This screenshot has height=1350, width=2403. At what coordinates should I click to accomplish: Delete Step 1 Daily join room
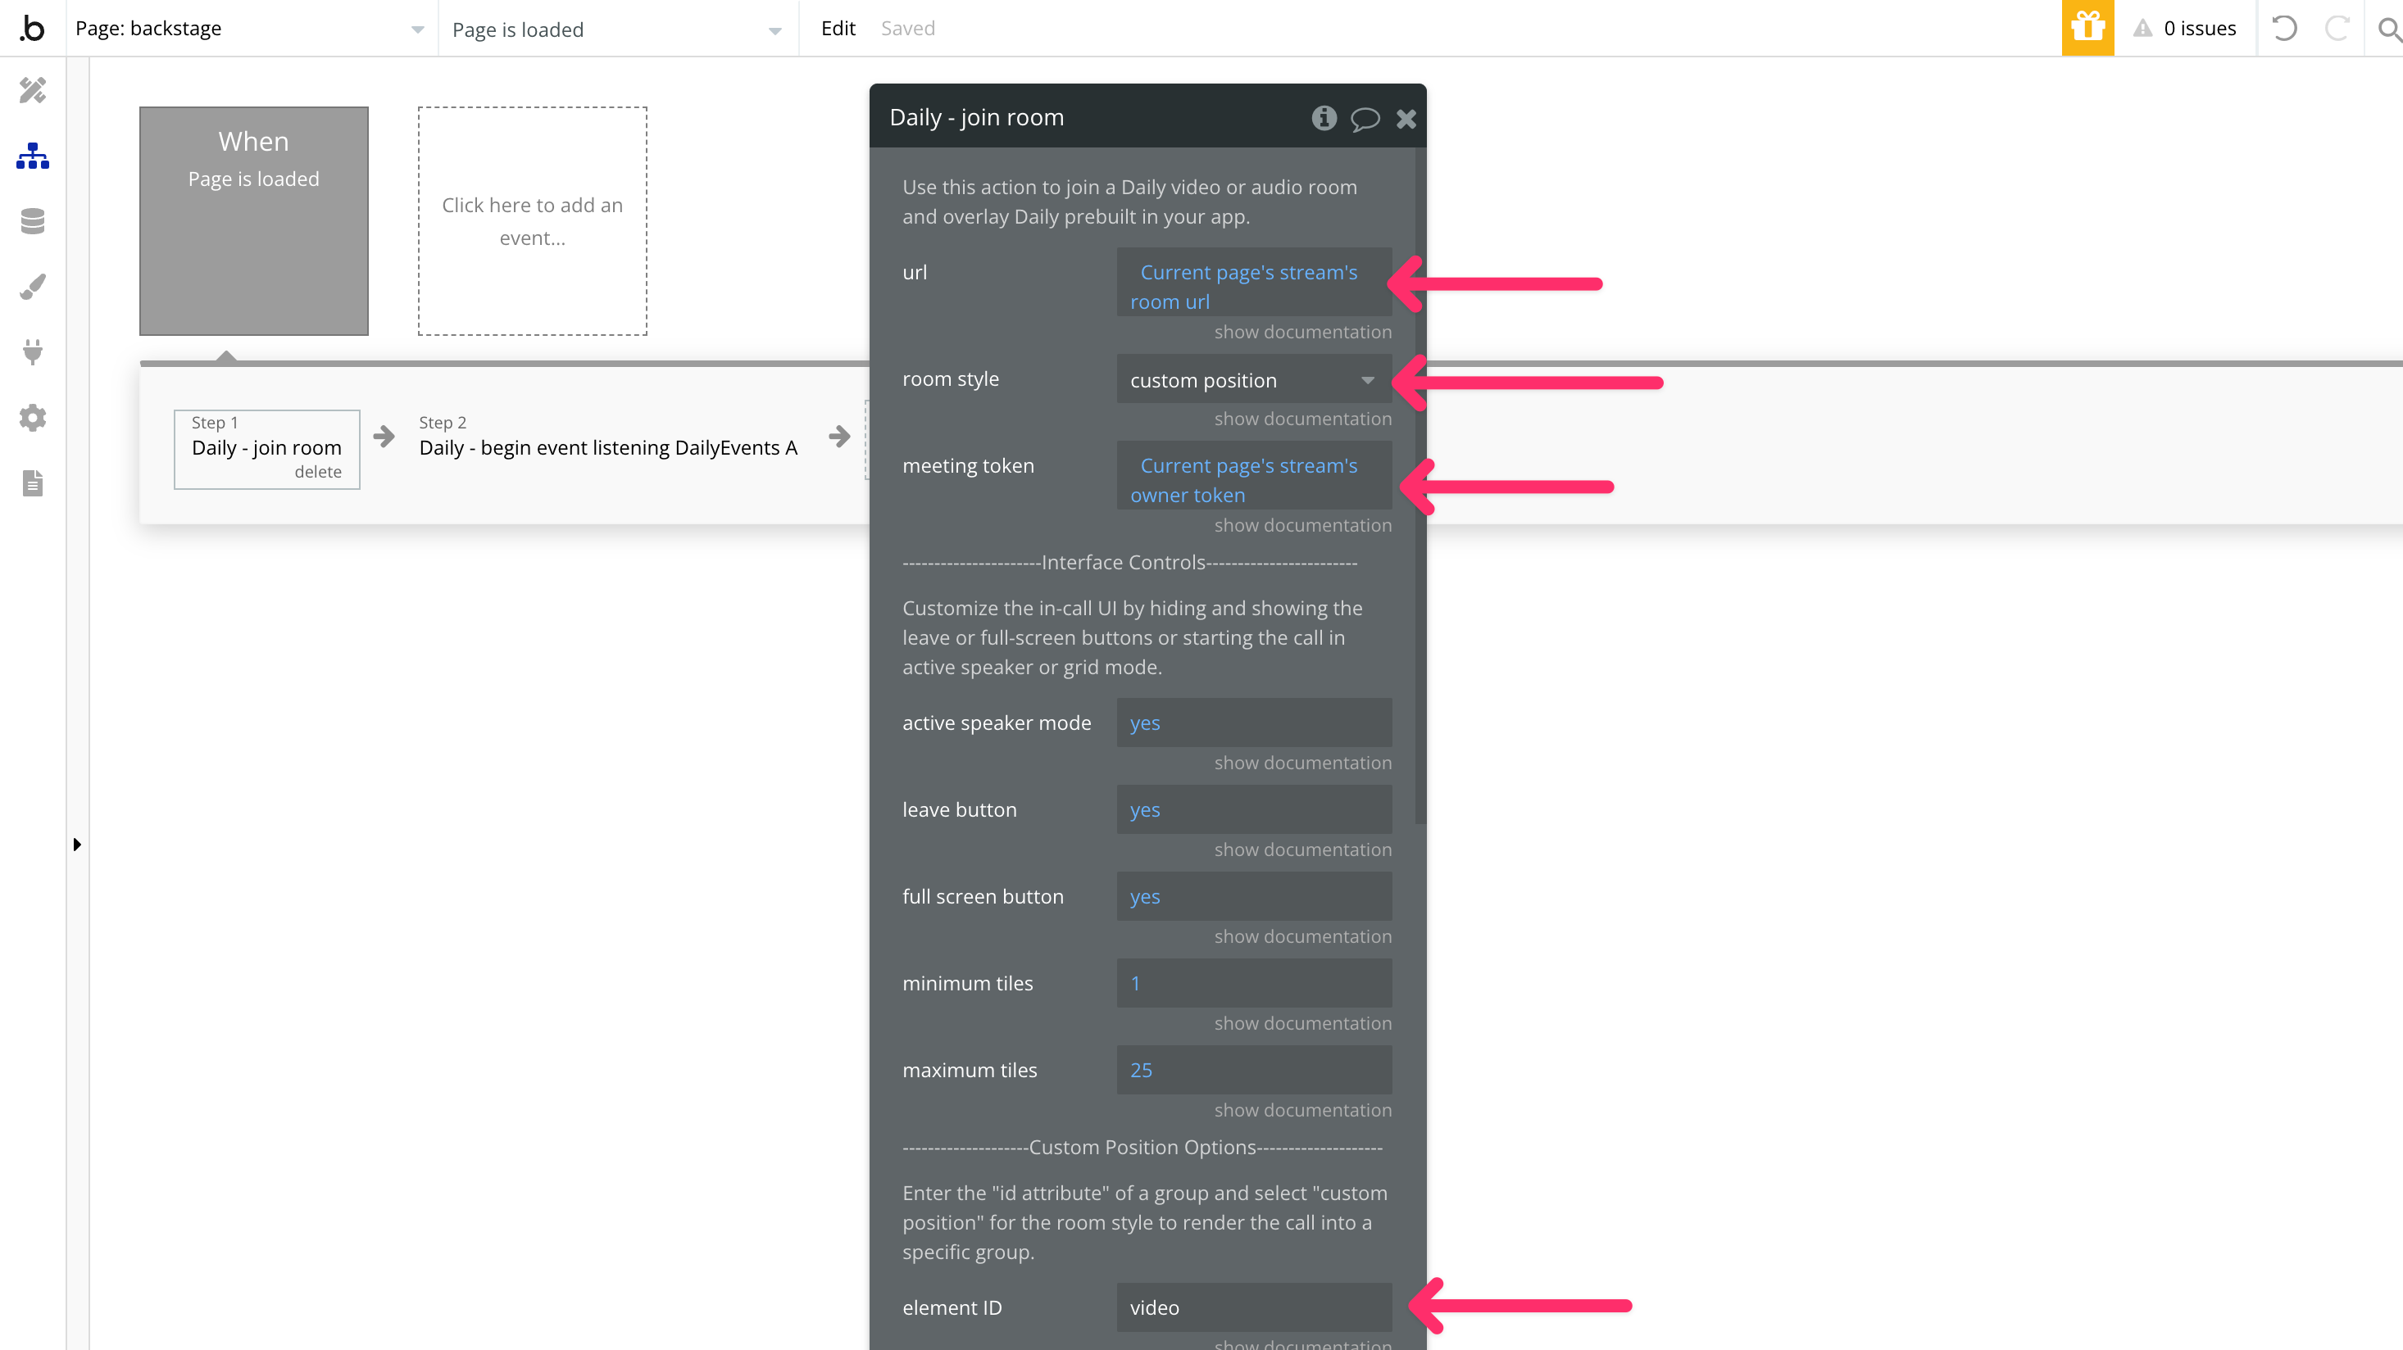[317, 472]
